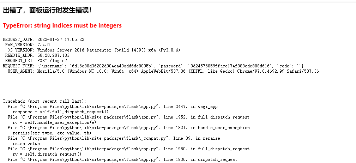Click the red TypeError message

tap(62, 26)
